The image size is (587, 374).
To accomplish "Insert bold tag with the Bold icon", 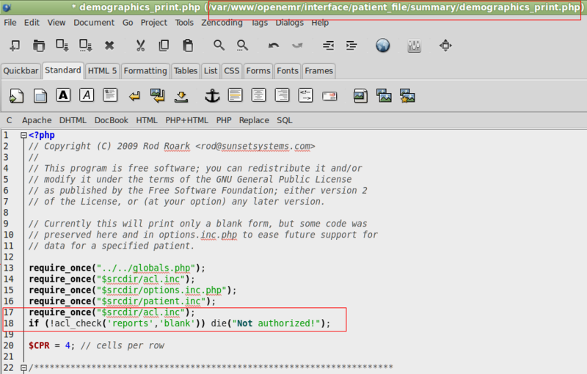I will pos(63,95).
